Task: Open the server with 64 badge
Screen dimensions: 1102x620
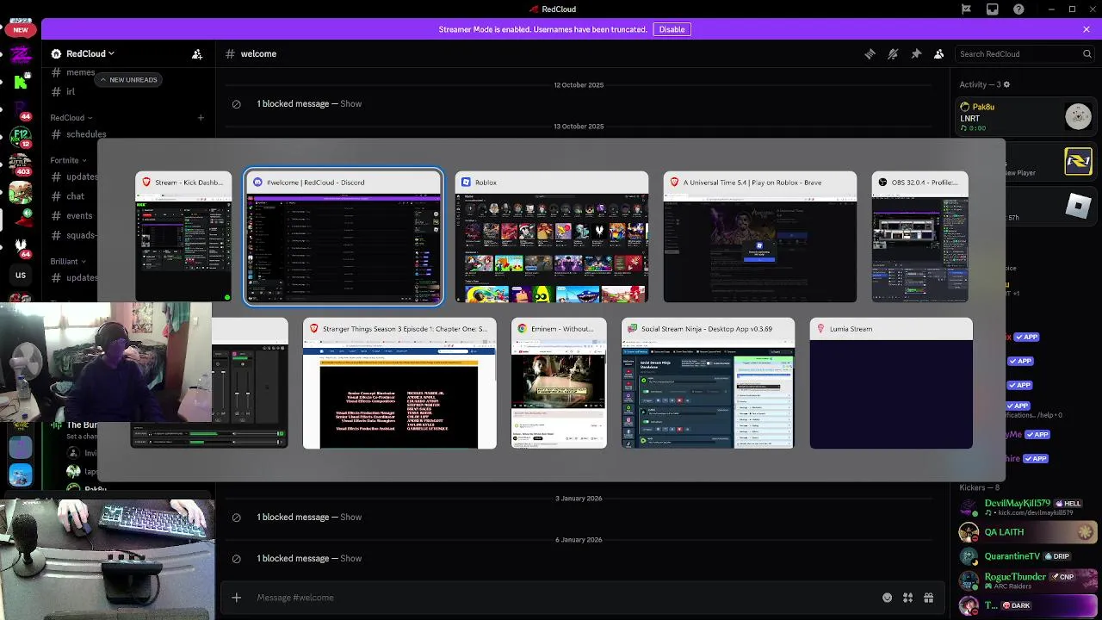Action: click(x=21, y=247)
